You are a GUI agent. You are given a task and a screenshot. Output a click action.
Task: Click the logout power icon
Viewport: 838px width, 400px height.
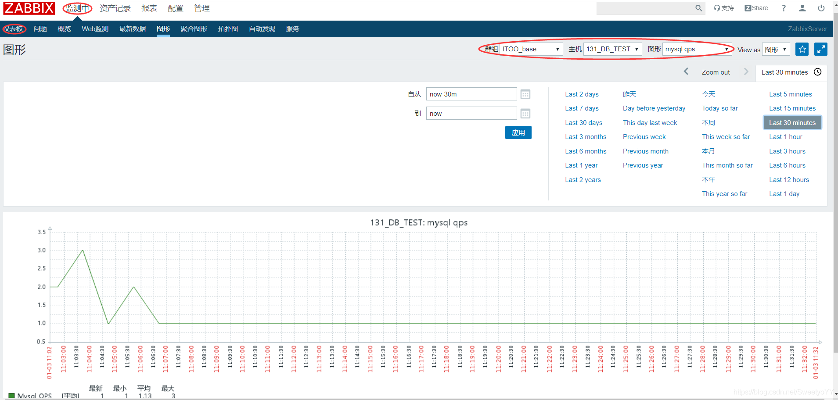tap(821, 8)
